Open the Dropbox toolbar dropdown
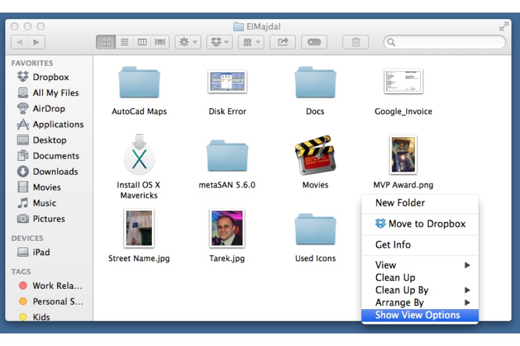The height and width of the screenshot is (346, 520). pyautogui.click(x=219, y=42)
